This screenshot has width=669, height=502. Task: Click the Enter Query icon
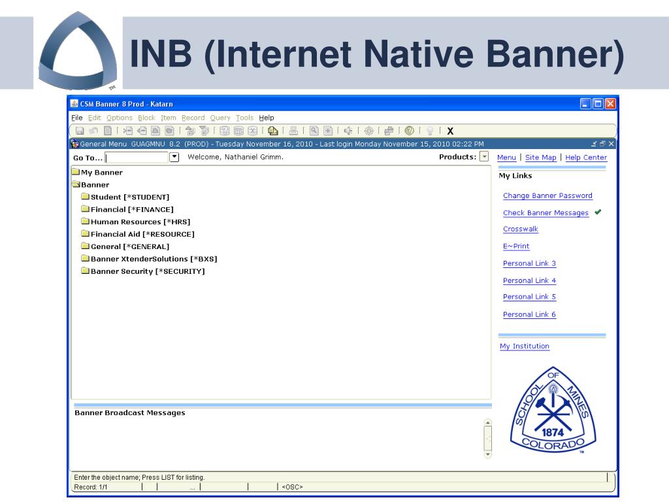(x=225, y=131)
